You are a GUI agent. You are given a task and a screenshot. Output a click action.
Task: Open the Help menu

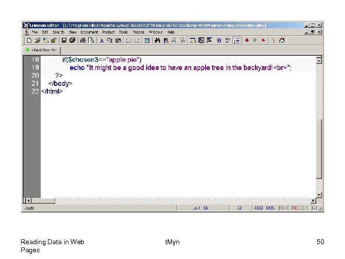tap(171, 32)
